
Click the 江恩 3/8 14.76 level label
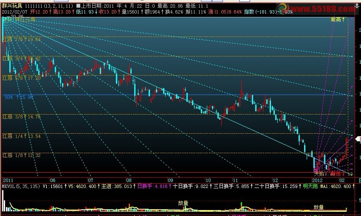coord(22,117)
